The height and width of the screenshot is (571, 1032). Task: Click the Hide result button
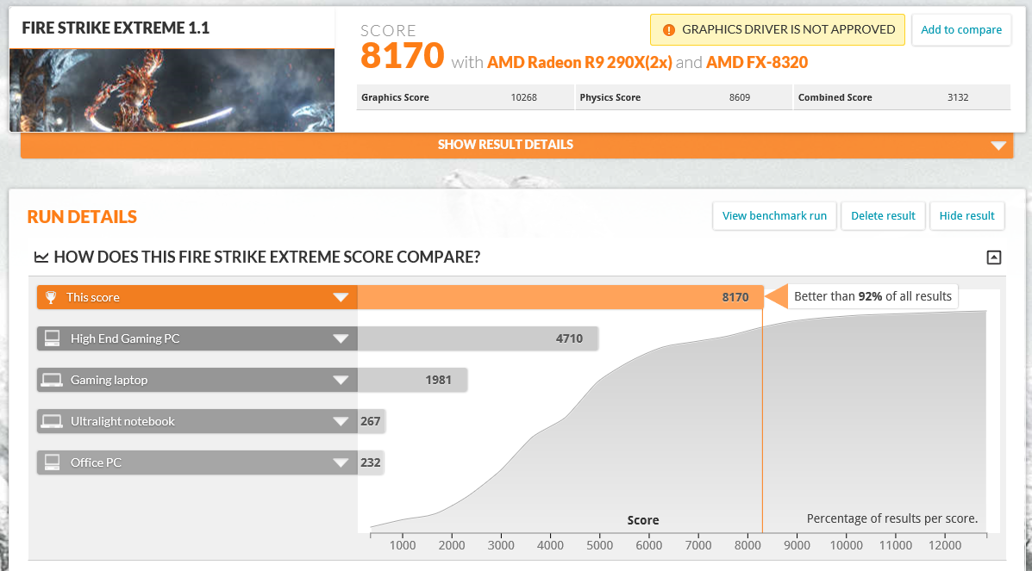[966, 216]
